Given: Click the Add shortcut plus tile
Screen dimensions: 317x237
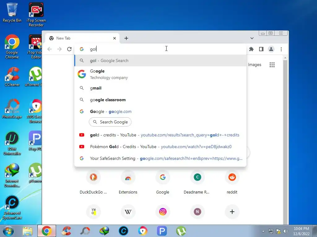Looking at the screenshot, I should pyautogui.click(x=232, y=212).
